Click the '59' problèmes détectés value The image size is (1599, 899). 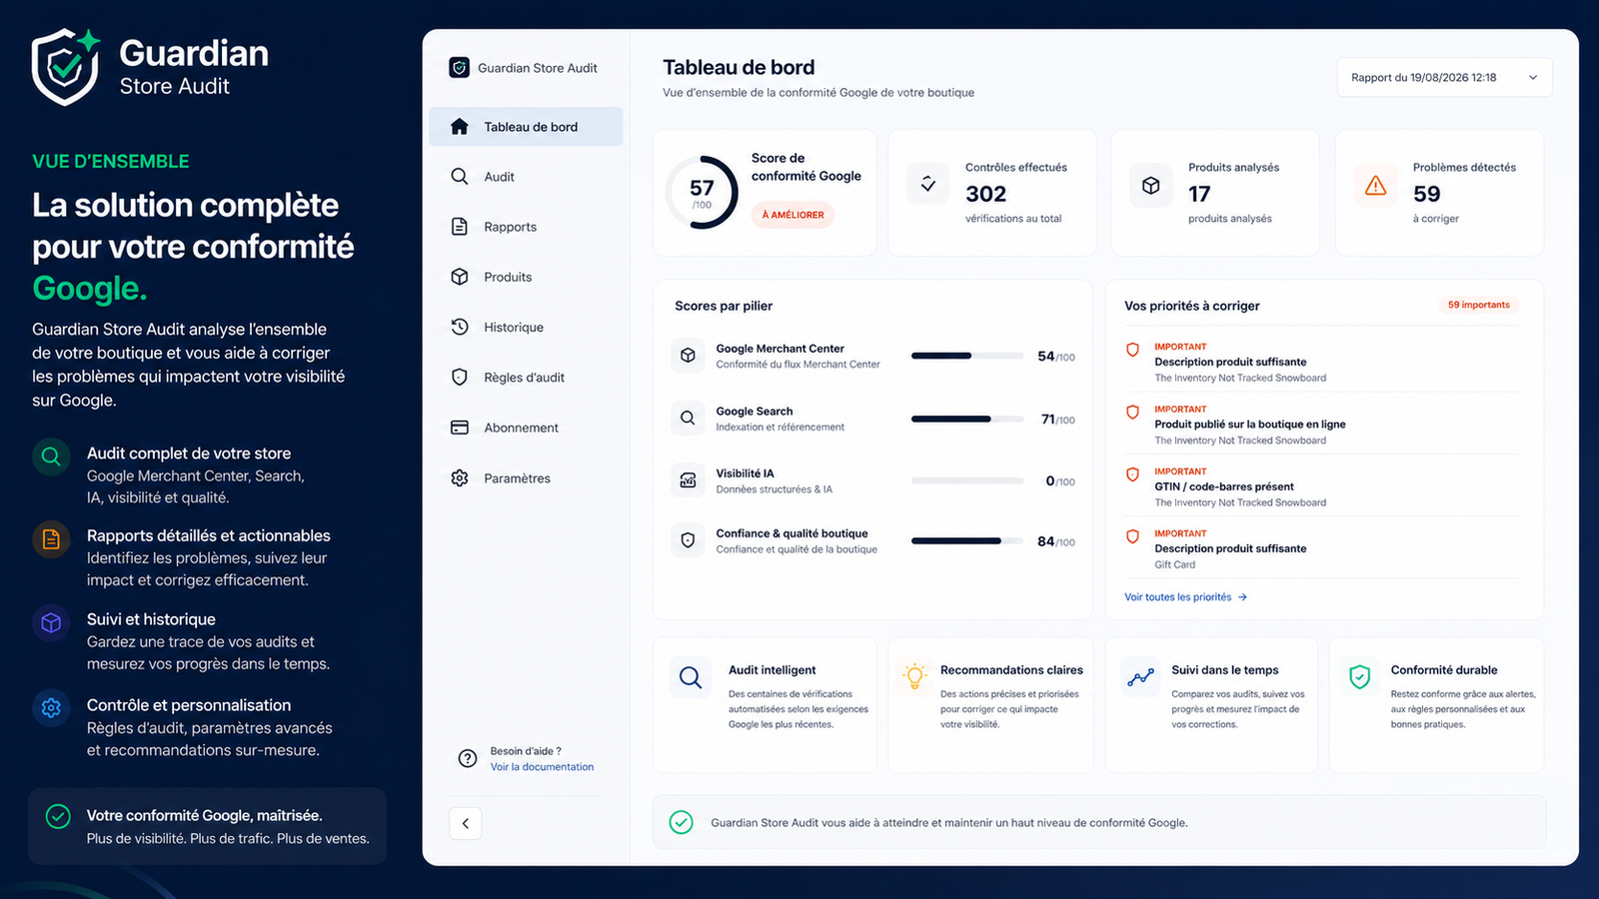(1426, 194)
